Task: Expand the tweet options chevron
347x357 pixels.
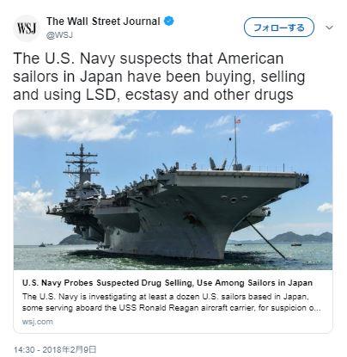Action: (x=330, y=28)
